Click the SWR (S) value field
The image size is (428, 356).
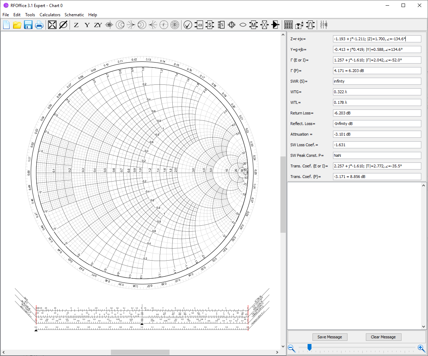pyautogui.click(x=377, y=81)
